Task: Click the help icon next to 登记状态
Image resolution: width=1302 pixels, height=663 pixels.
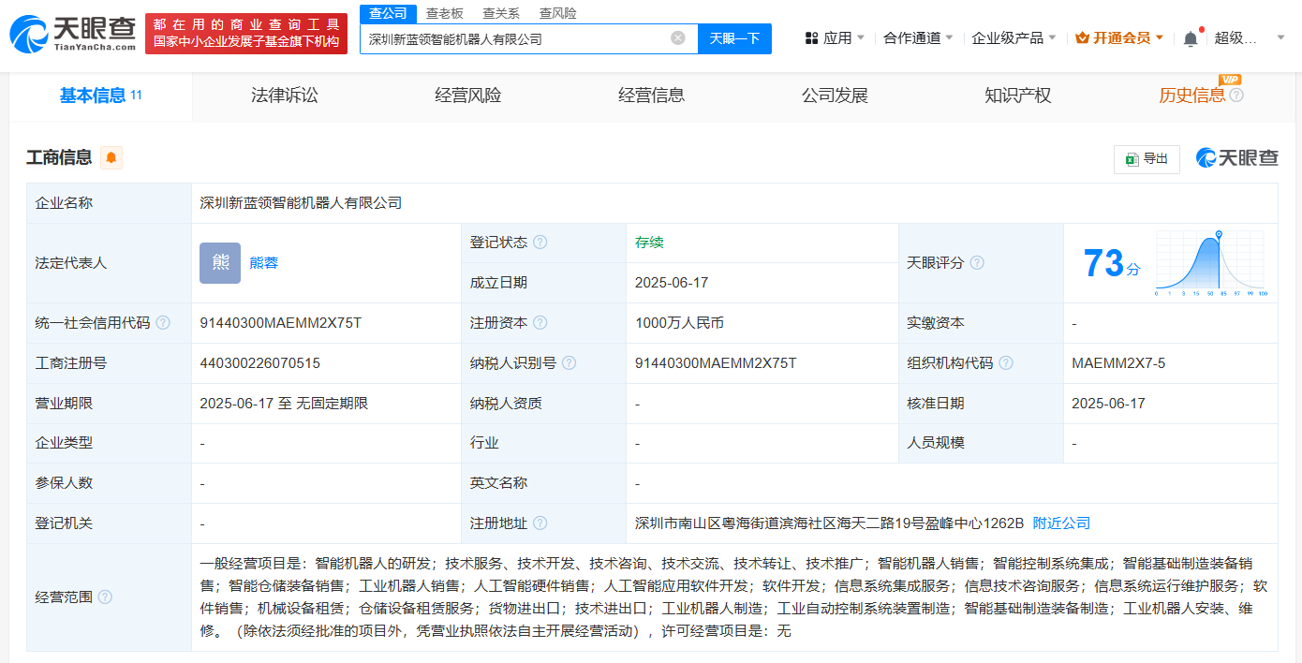Action: click(x=540, y=243)
